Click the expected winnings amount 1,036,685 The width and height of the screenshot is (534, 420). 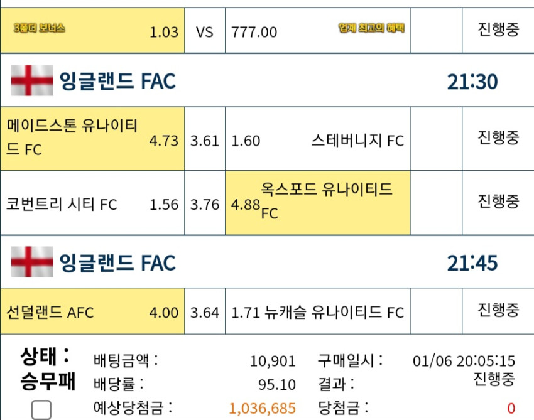262,408
